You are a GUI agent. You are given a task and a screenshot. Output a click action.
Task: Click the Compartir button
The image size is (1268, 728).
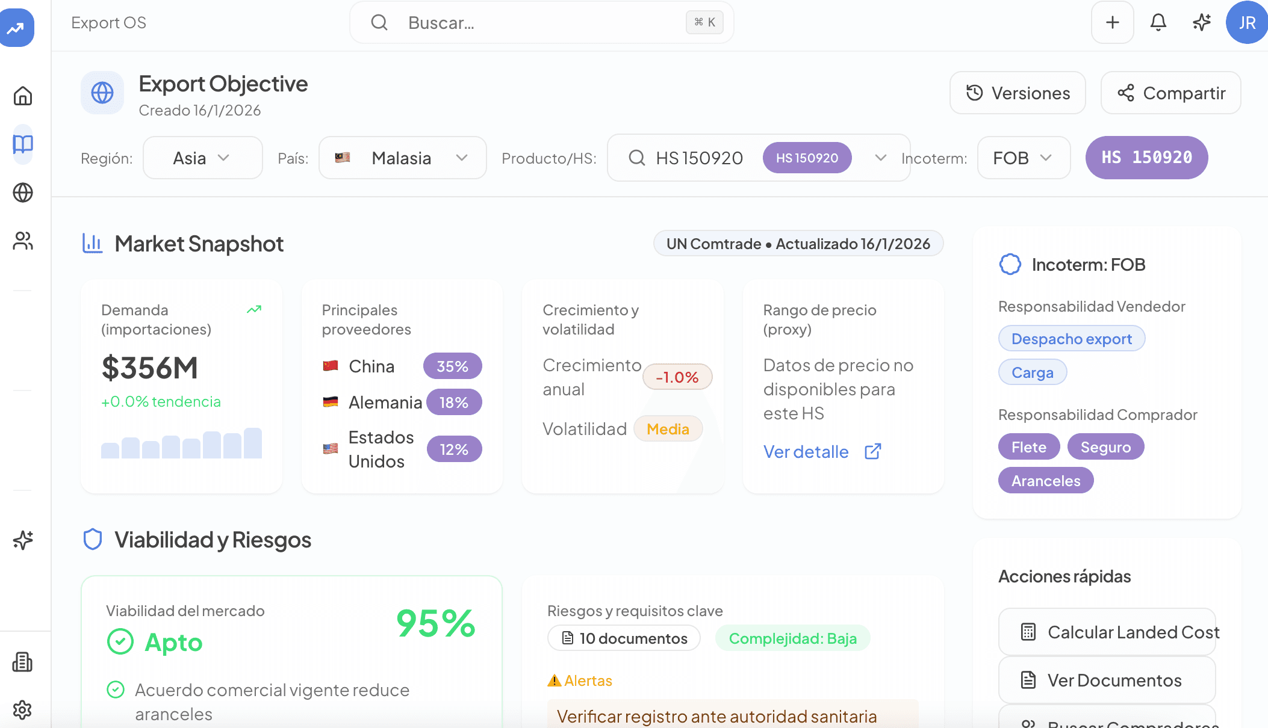click(1170, 93)
